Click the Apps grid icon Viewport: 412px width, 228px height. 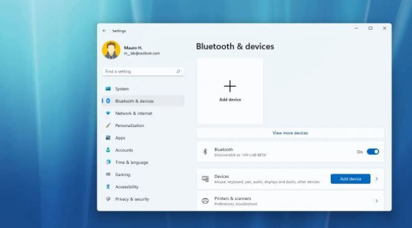[108, 138]
